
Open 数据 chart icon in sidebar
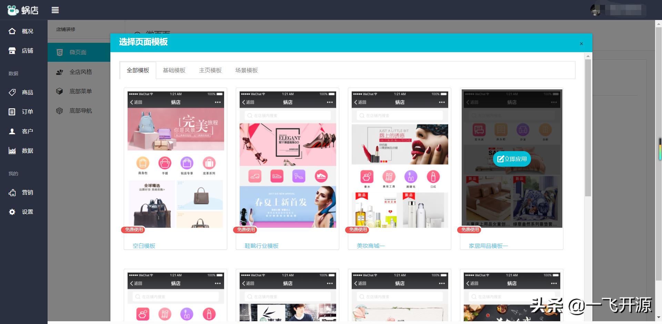(x=12, y=150)
